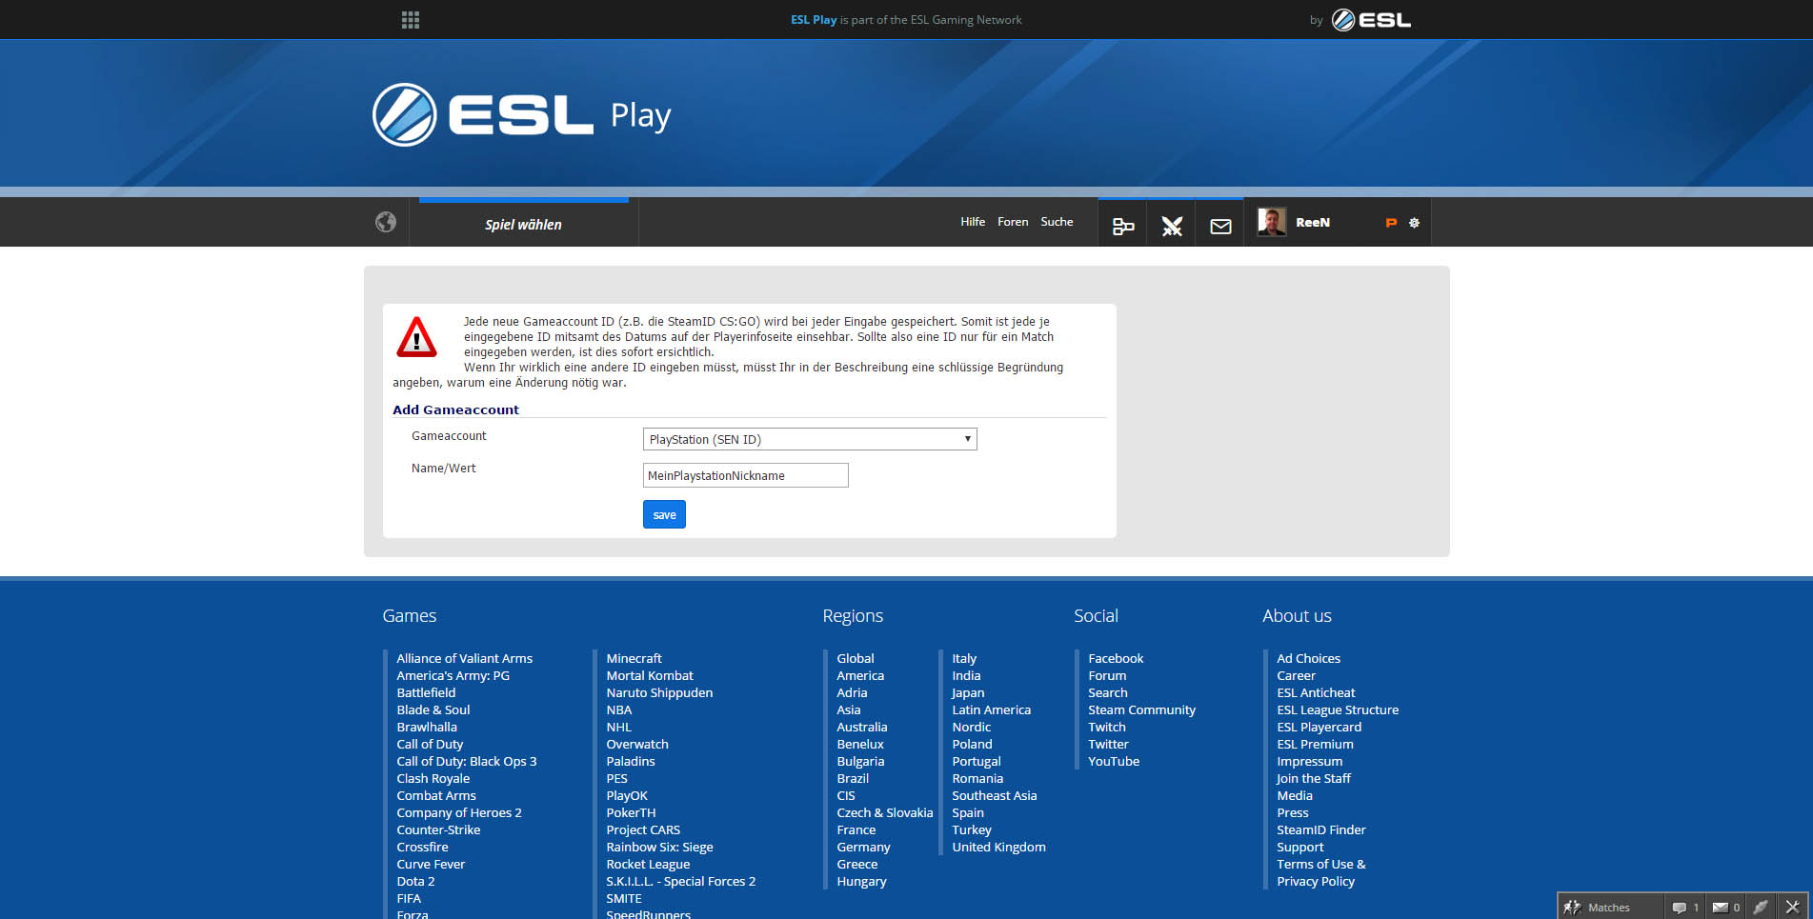Open the SteamID Finder link
This screenshot has height=919, width=1813.
1321,829
